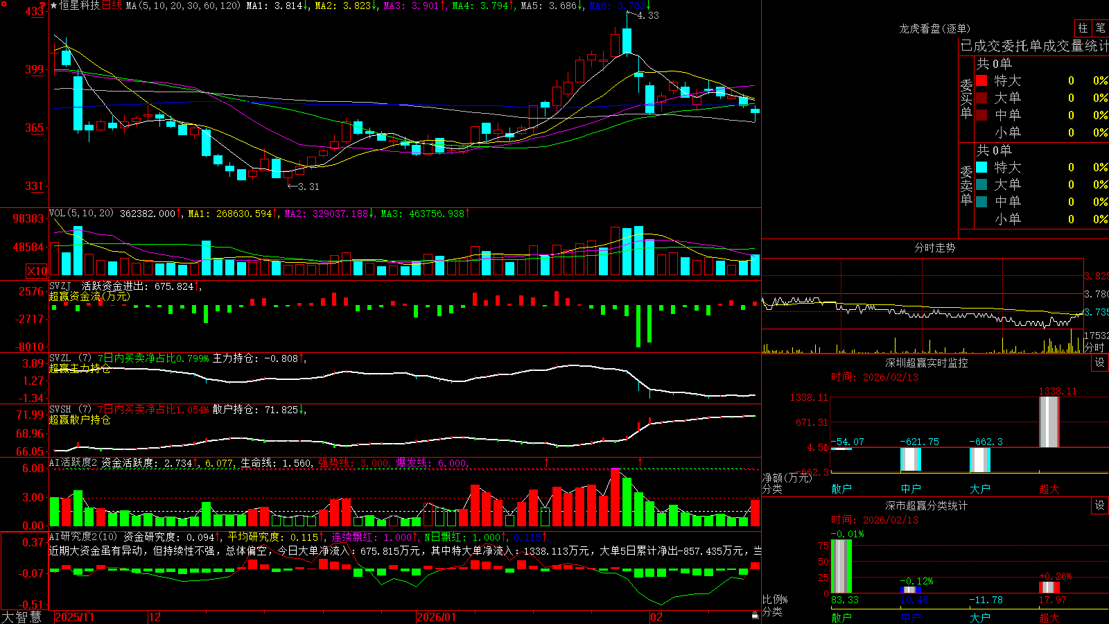Select the 2025/11 date marker
The height and width of the screenshot is (624, 1109).
[x=74, y=617]
